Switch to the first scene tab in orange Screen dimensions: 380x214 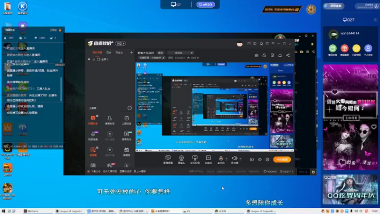tap(97, 52)
